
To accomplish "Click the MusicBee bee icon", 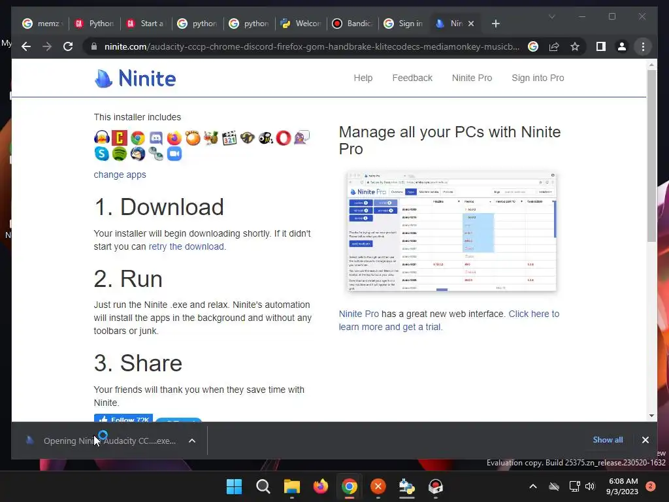I will [x=265, y=137].
